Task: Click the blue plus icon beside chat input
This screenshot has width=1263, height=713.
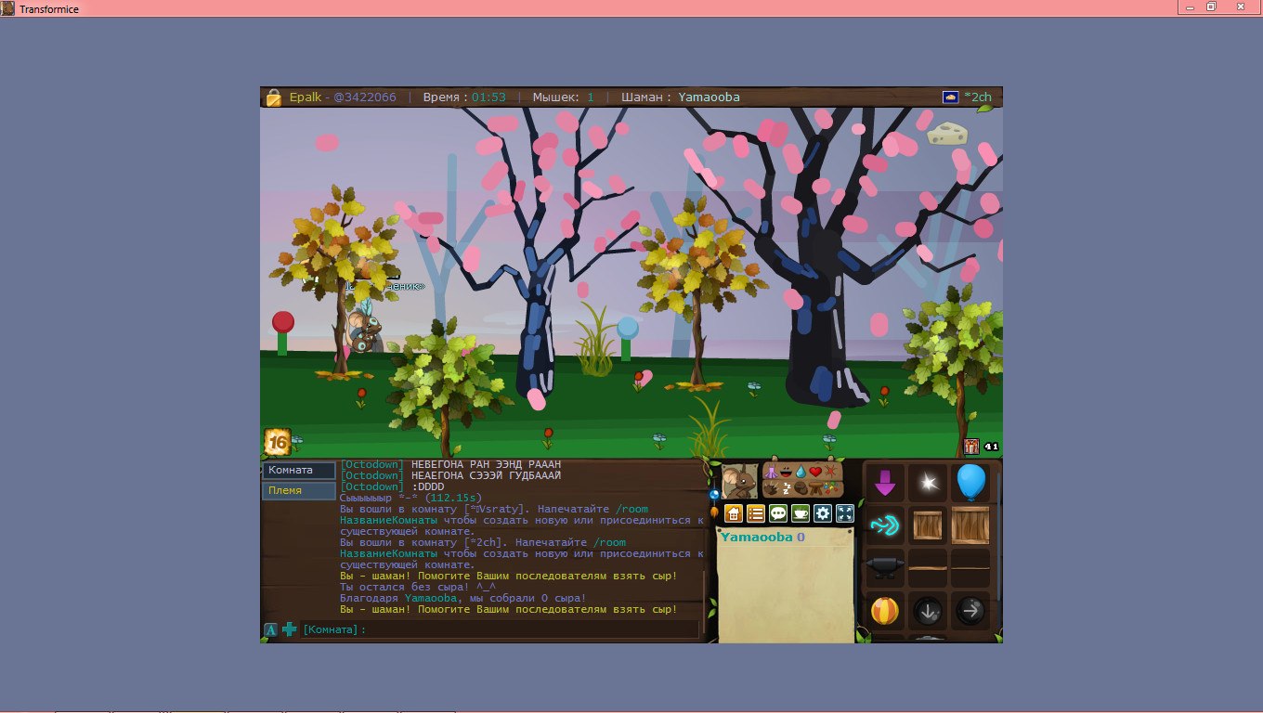Action: [x=290, y=629]
